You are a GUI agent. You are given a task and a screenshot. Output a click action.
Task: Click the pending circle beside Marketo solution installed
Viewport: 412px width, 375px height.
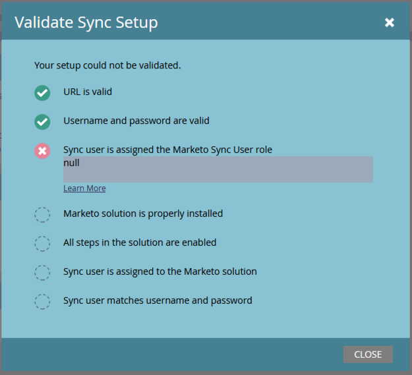[x=42, y=215]
